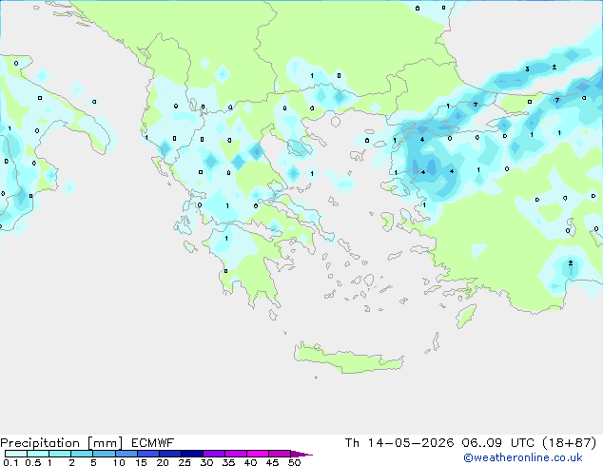Select the 1–2 mm legend swatch

click(x=60, y=454)
